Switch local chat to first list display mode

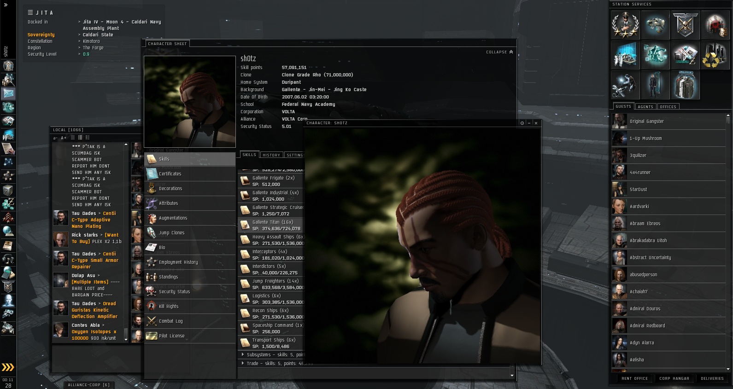pyautogui.click(x=72, y=138)
